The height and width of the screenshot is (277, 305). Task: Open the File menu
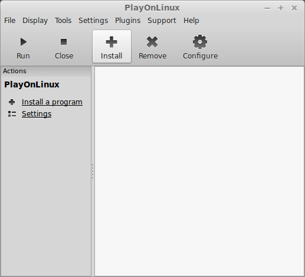(x=9, y=21)
